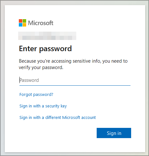This screenshot has height=156, width=149.
Task: Open the "Forgot password?" link
Action: pos(36,95)
